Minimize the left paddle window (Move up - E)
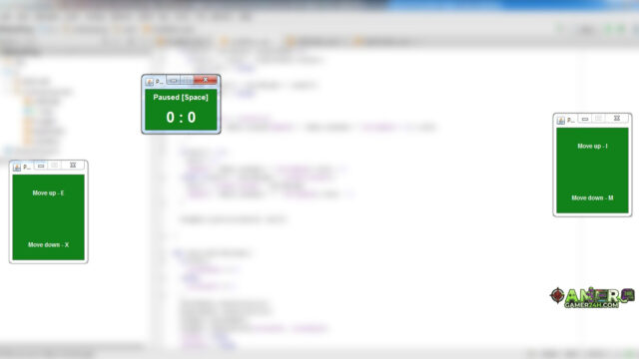 pyautogui.click(x=41, y=166)
